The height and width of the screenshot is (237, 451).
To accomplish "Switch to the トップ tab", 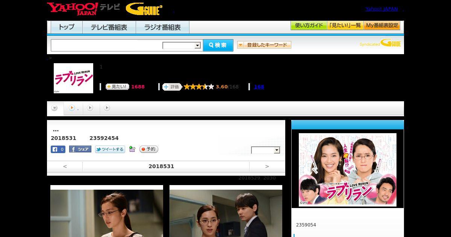I will pyautogui.click(x=67, y=27).
